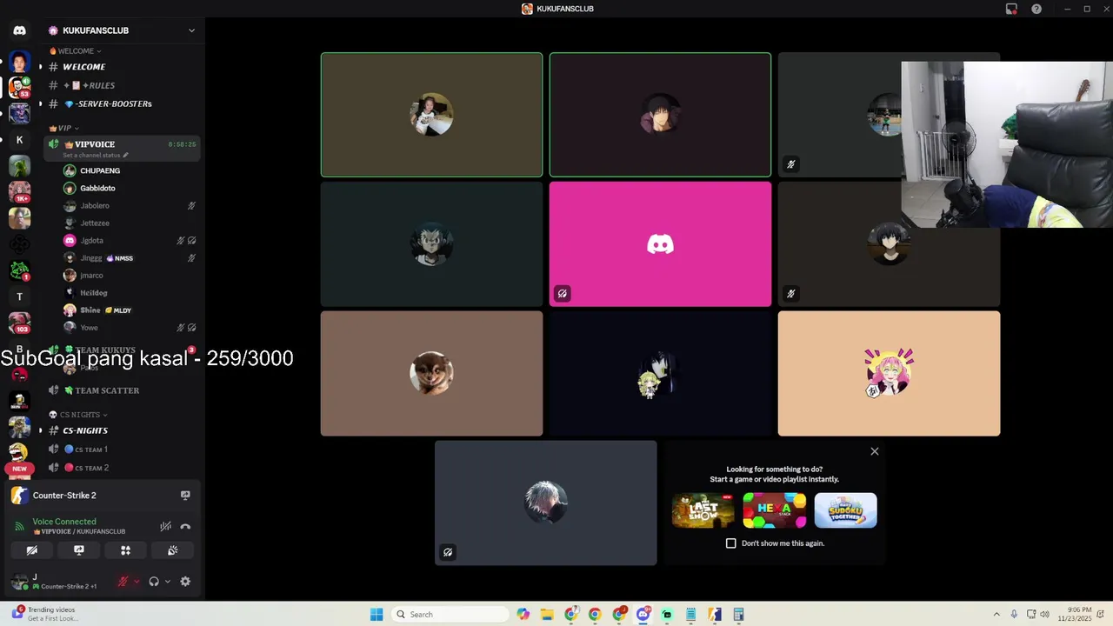Open Discord help icon in title bar

tap(1036, 9)
